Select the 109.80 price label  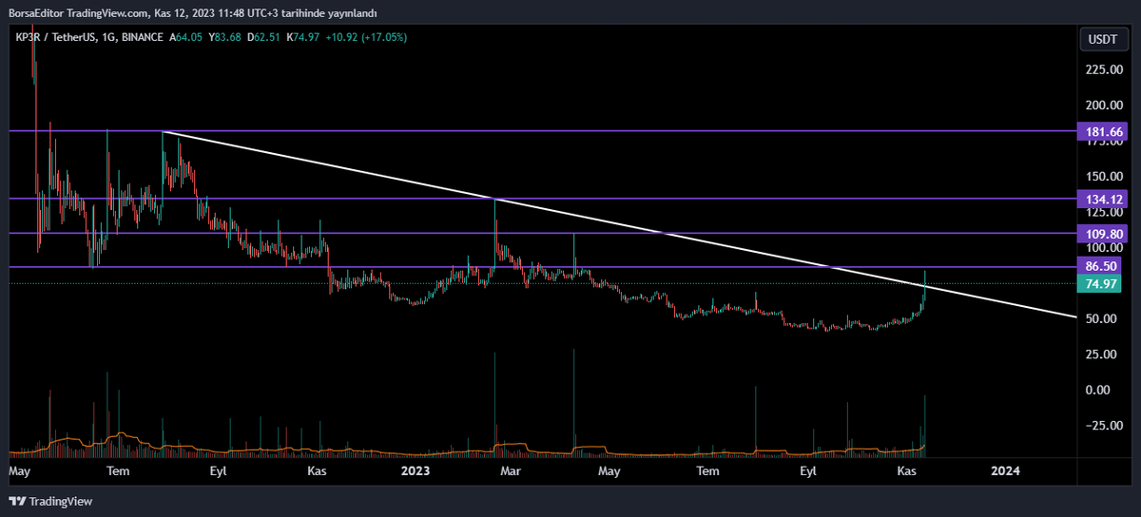point(1101,233)
